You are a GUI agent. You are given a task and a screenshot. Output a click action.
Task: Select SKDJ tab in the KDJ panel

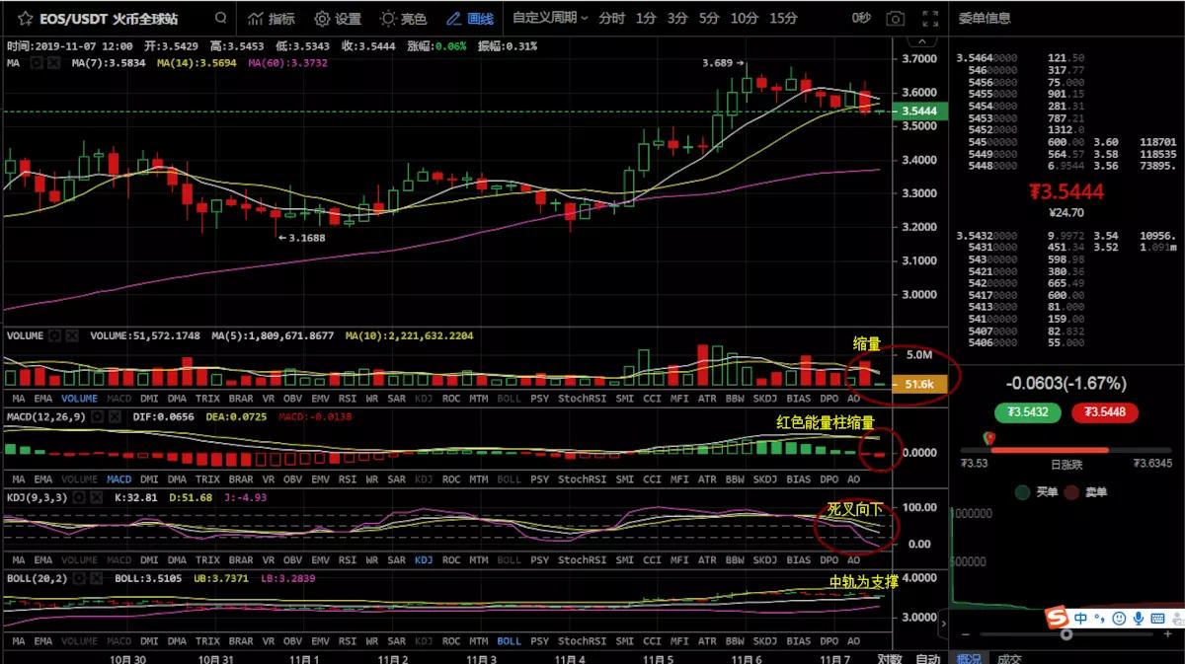tap(765, 560)
